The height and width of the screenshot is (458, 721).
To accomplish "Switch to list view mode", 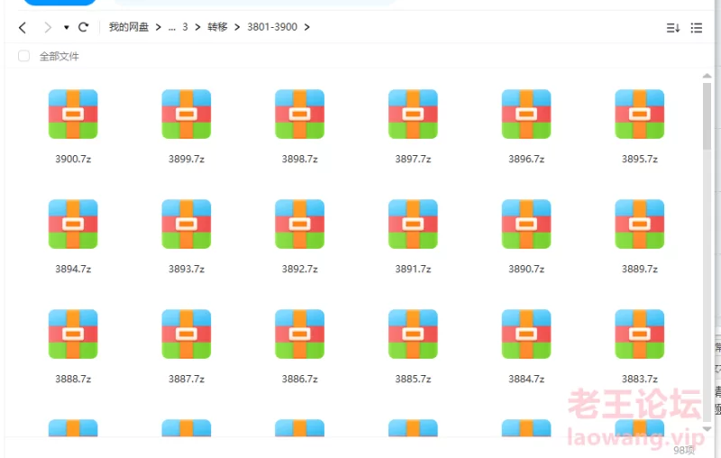I will (696, 28).
